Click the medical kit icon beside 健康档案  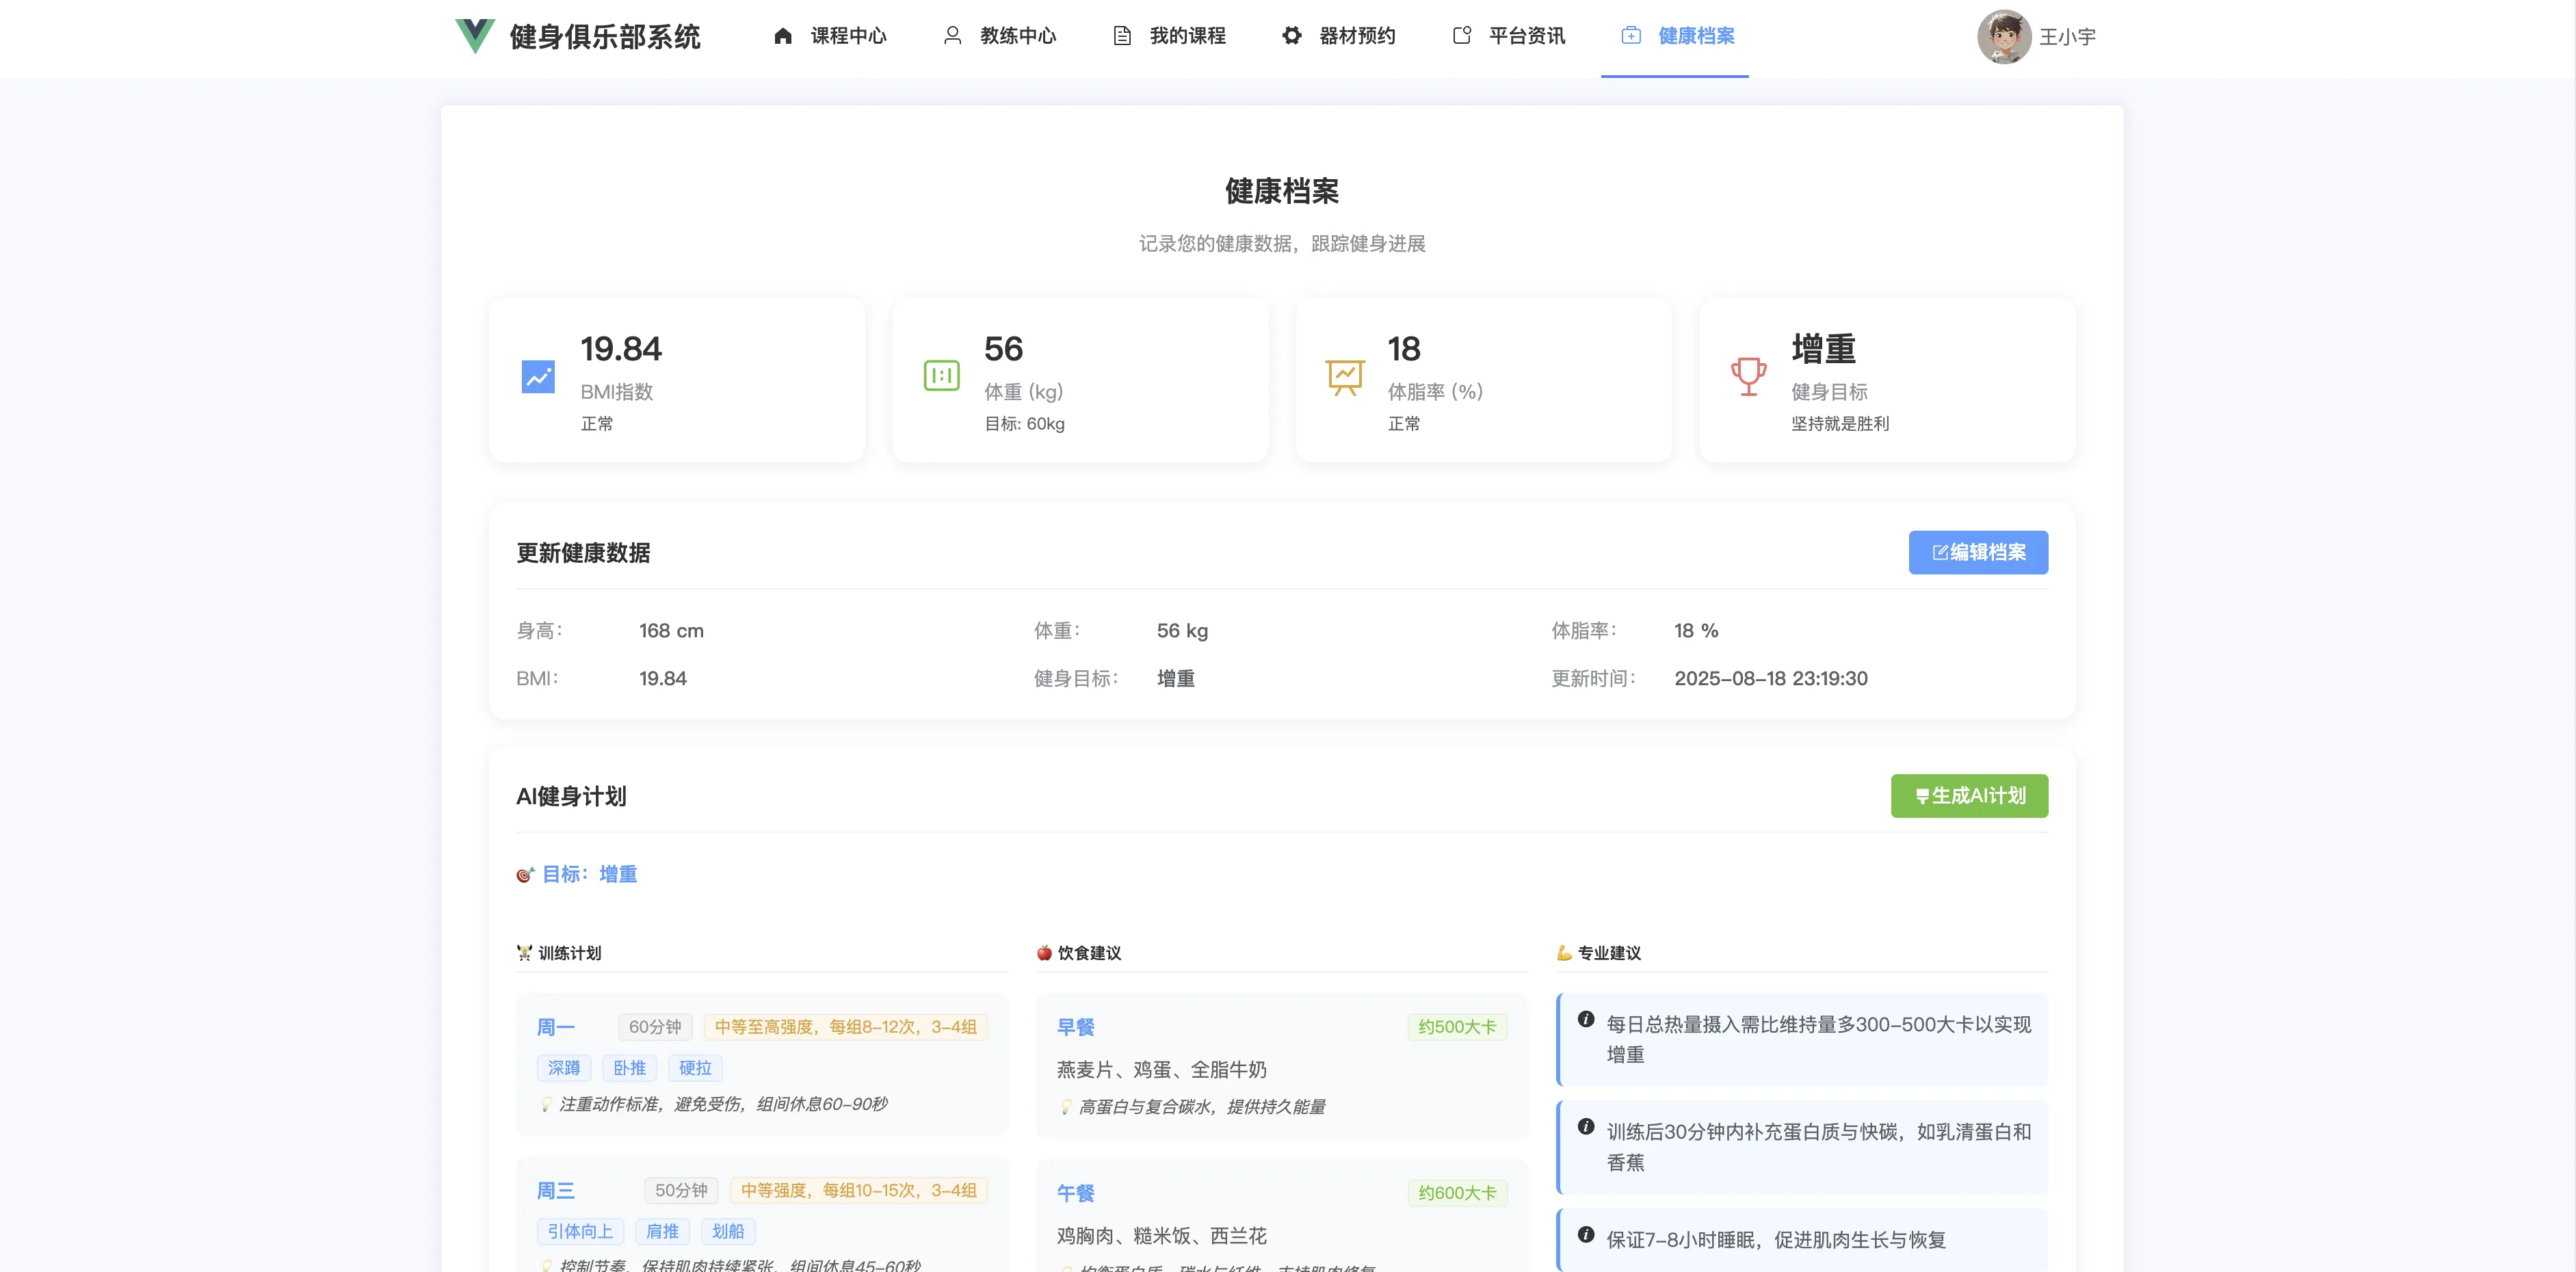[x=1631, y=36]
